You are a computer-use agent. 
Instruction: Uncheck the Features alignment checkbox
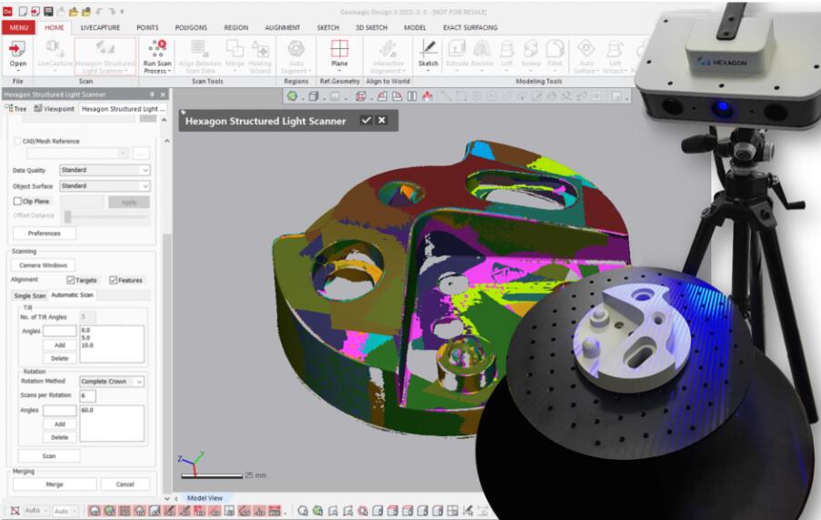[113, 280]
